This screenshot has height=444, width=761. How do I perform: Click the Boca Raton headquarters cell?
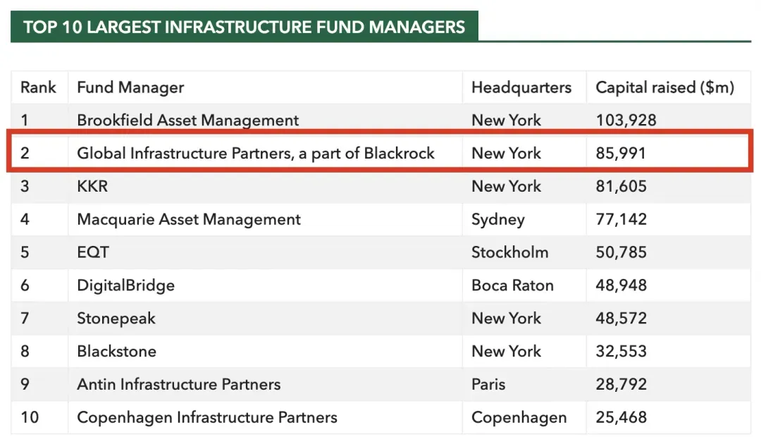[x=512, y=285]
